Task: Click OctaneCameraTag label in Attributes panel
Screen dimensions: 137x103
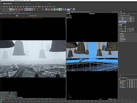Action: click(123, 23)
